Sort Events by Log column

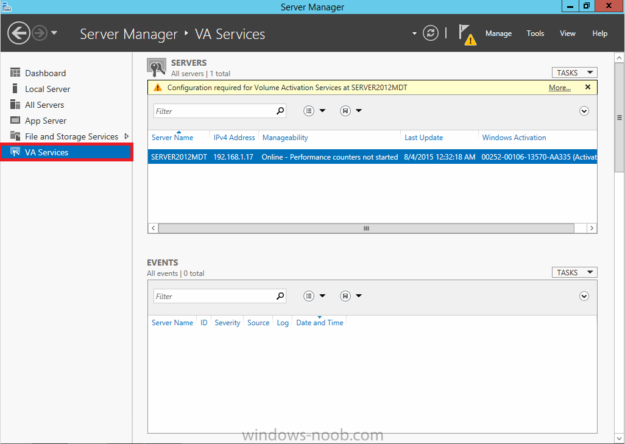coord(283,323)
